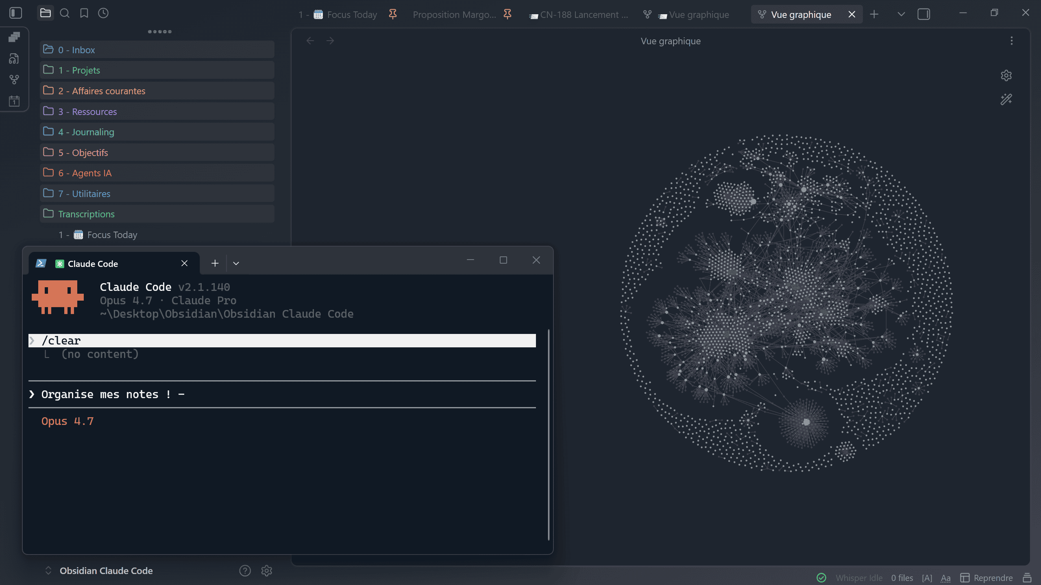Image resolution: width=1041 pixels, height=585 pixels.
Task: Expand the Transcriptions folder
Action: point(157,214)
